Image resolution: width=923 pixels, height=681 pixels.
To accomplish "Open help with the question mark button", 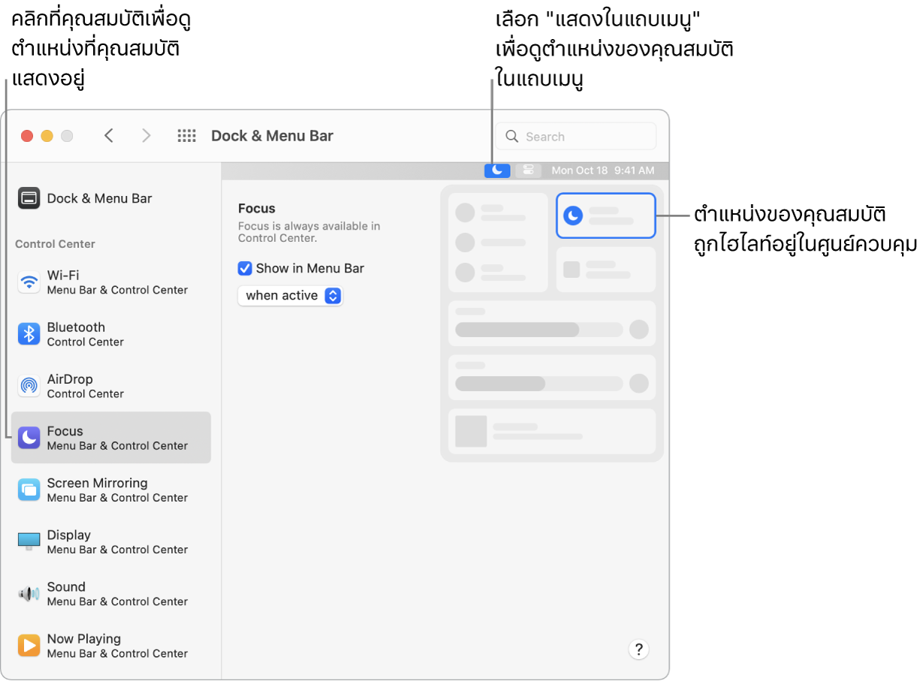I will tap(638, 649).
